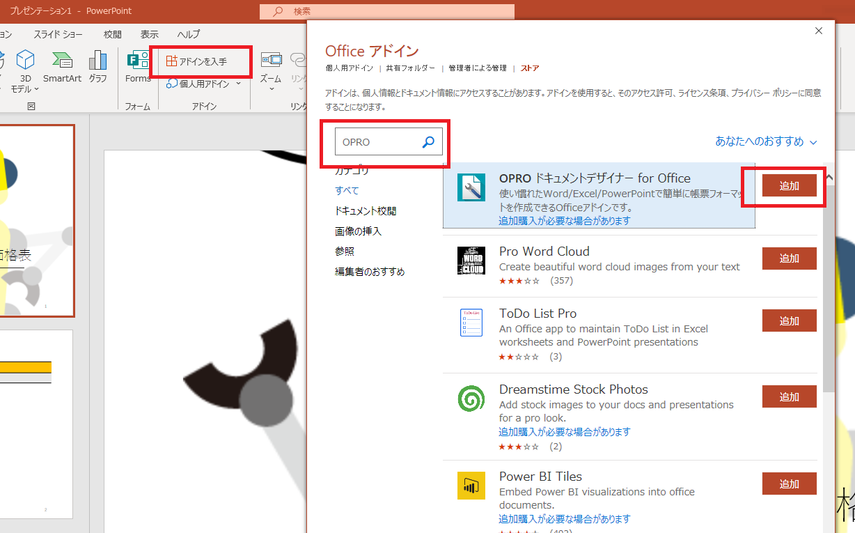
Task: Click the Dreamstime Stock Photos icon
Action: click(x=471, y=399)
